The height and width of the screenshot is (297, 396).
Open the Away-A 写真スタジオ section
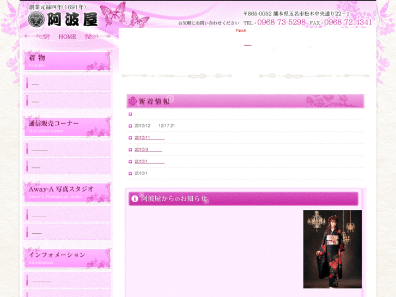click(68, 192)
